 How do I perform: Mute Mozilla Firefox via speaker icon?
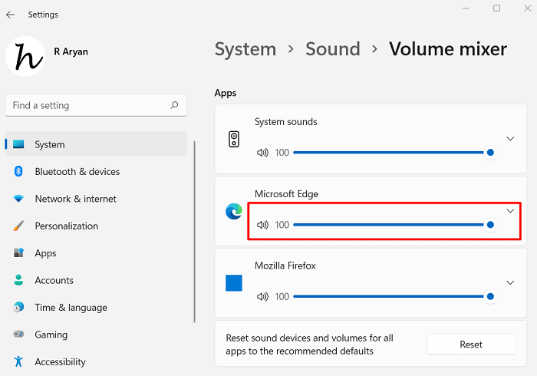(262, 296)
